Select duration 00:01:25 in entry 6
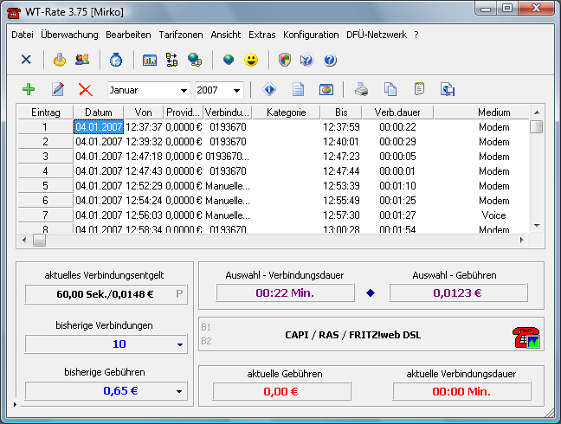 (397, 201)
